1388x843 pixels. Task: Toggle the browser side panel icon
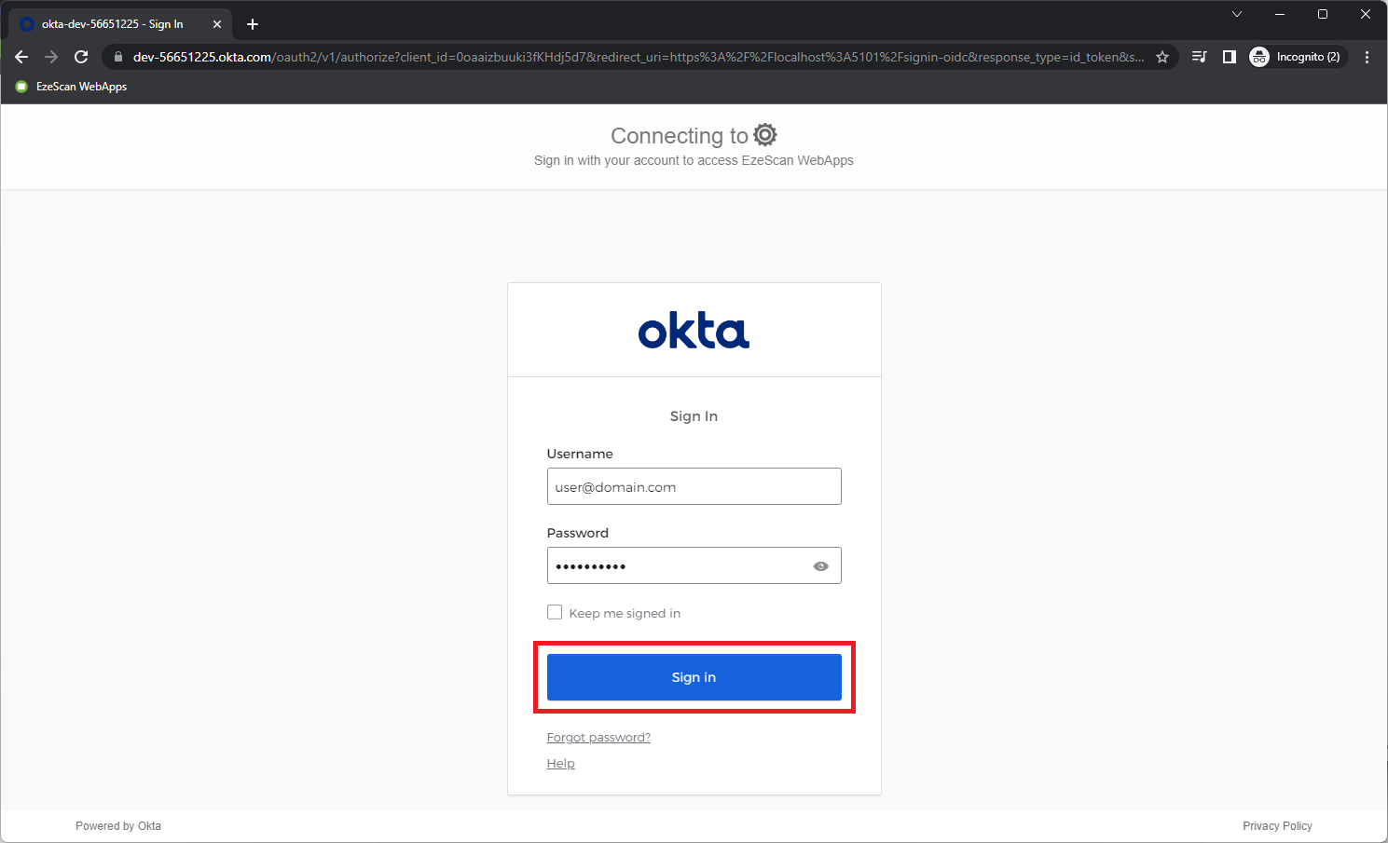pyautogui.click(x=1230, y=57)
